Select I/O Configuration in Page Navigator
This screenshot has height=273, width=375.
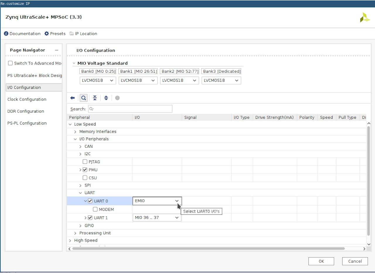(x=34, y=87)
